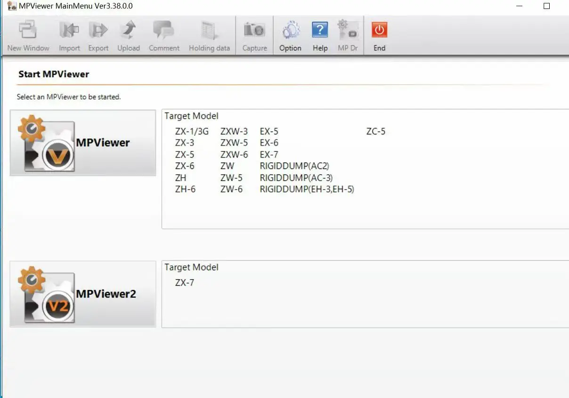
Task: Click EX-6 model text
Action: click(x=269, y=143)
